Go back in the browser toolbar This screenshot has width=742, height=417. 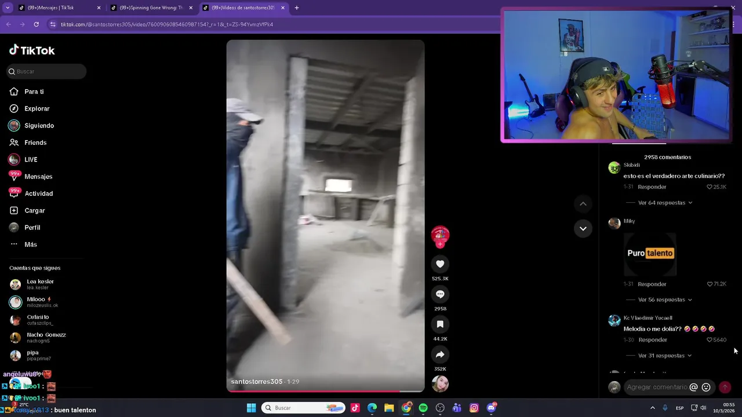[8, 24]
